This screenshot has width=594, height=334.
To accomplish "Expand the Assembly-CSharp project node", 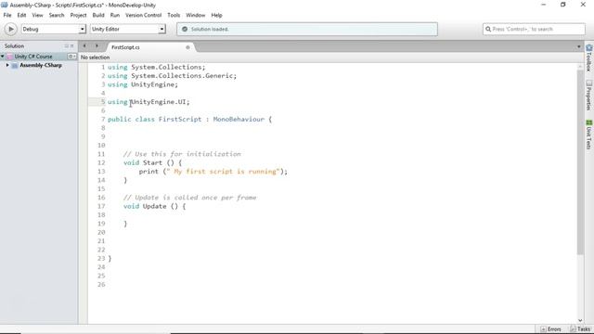I will [7, 65].
